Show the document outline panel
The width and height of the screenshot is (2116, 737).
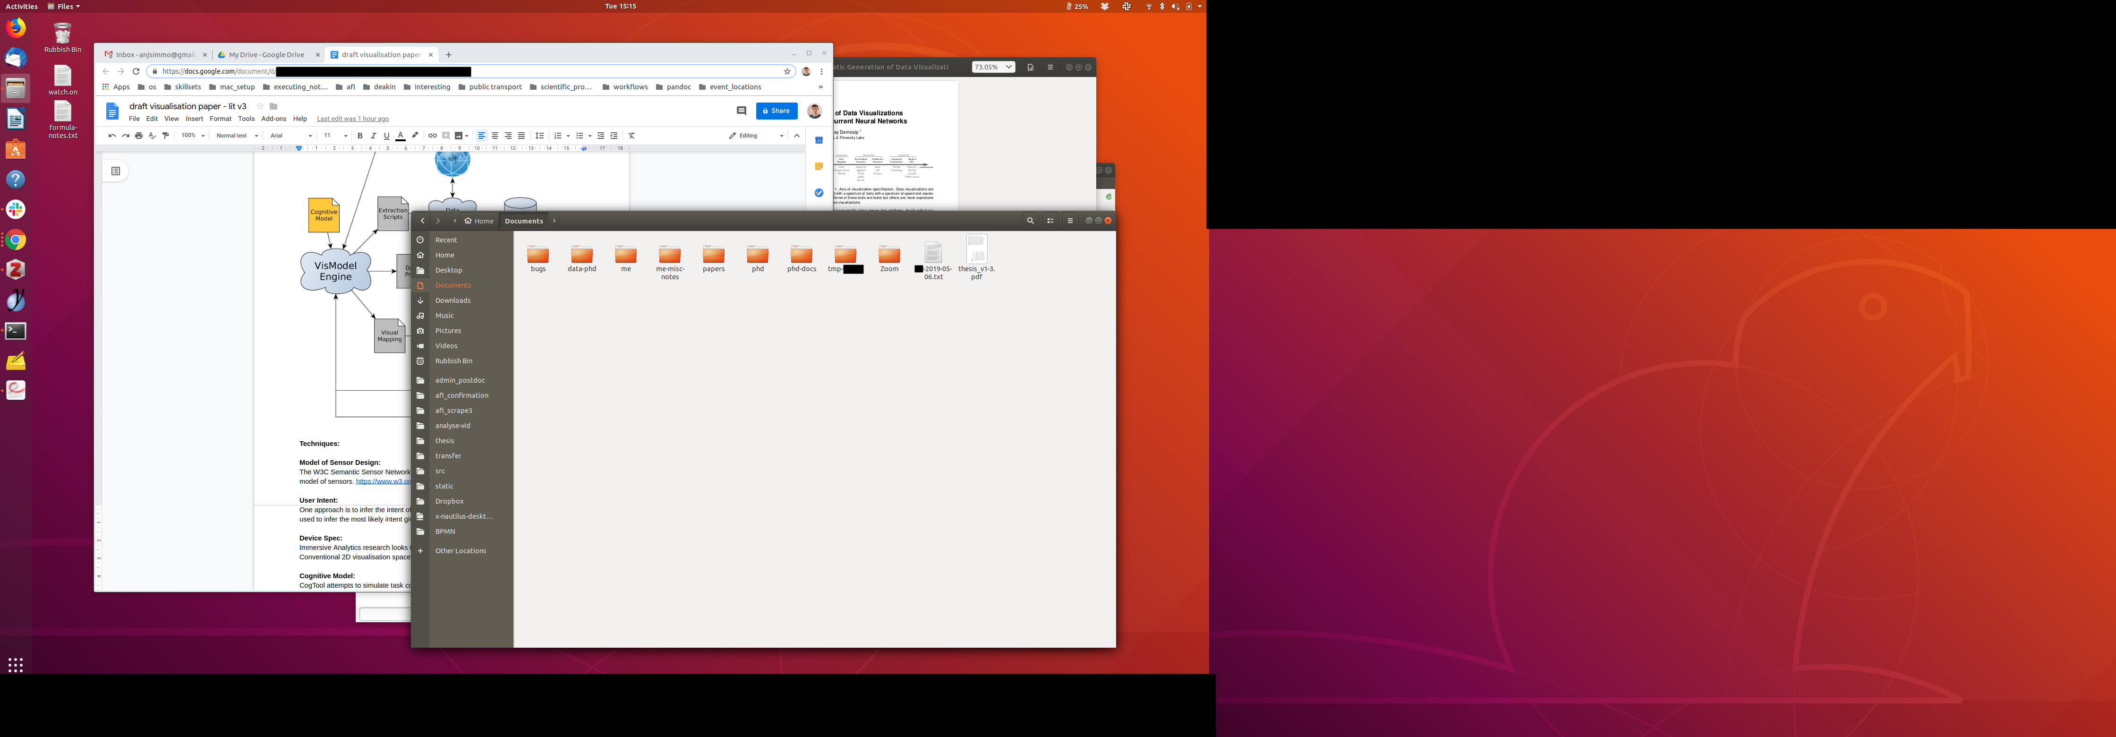(116, 171)
